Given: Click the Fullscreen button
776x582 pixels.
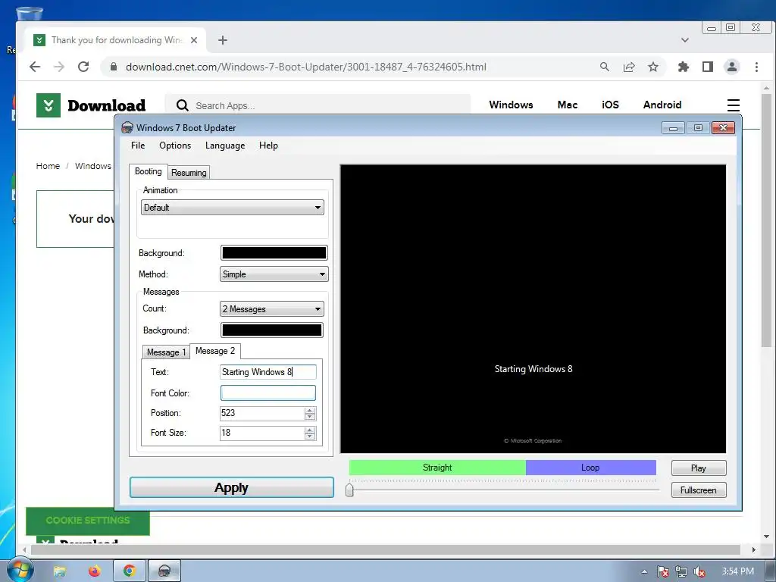Looking at the screenshot, I should [699, 490].
